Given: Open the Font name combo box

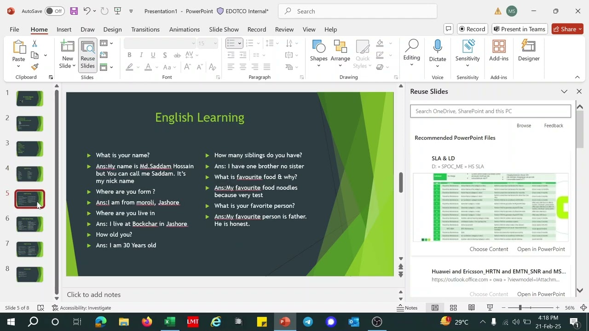Looking at the screenshot, I should (x=160, y=43).
